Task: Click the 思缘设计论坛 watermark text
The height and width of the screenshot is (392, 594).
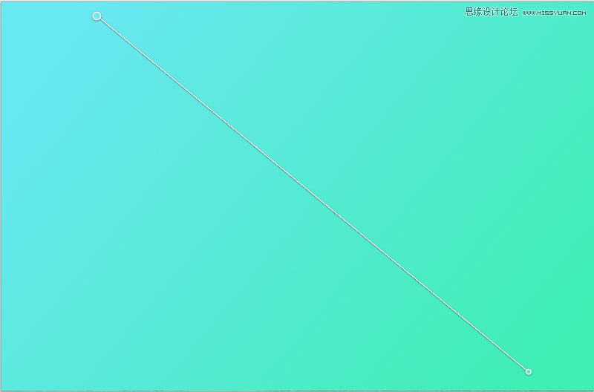Action: point(491,12)
